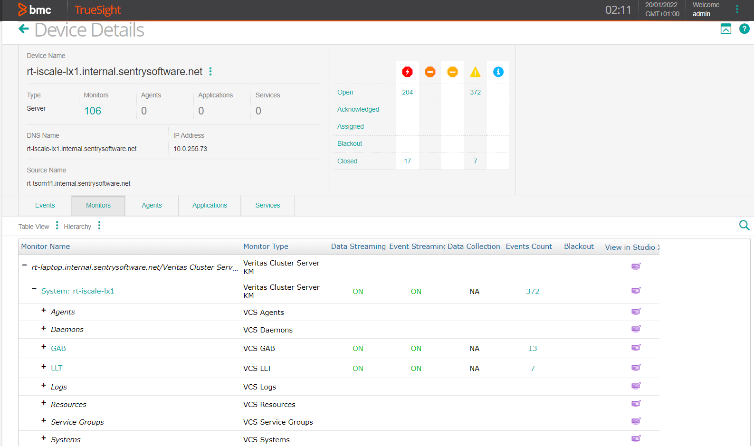The image size is (754, 446).
Task: View Resources row in Studio
Action: (636, 403)
